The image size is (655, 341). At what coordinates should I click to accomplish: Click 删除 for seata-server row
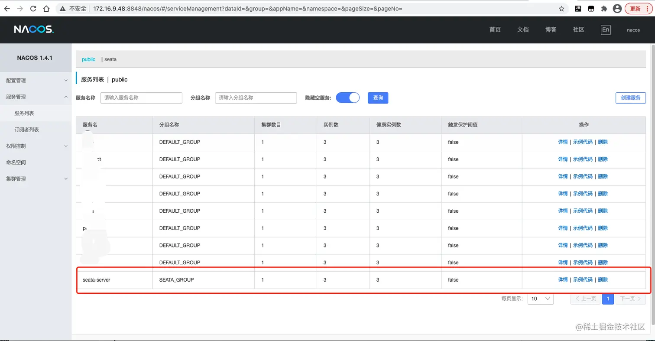[603, 280]
